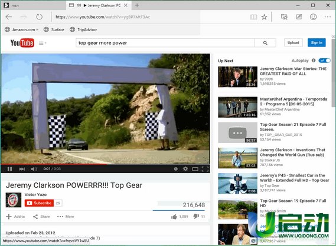Open Victor Yuzo channel name link
The height and width of the screenshot is (246, 336).
point(35,195)
